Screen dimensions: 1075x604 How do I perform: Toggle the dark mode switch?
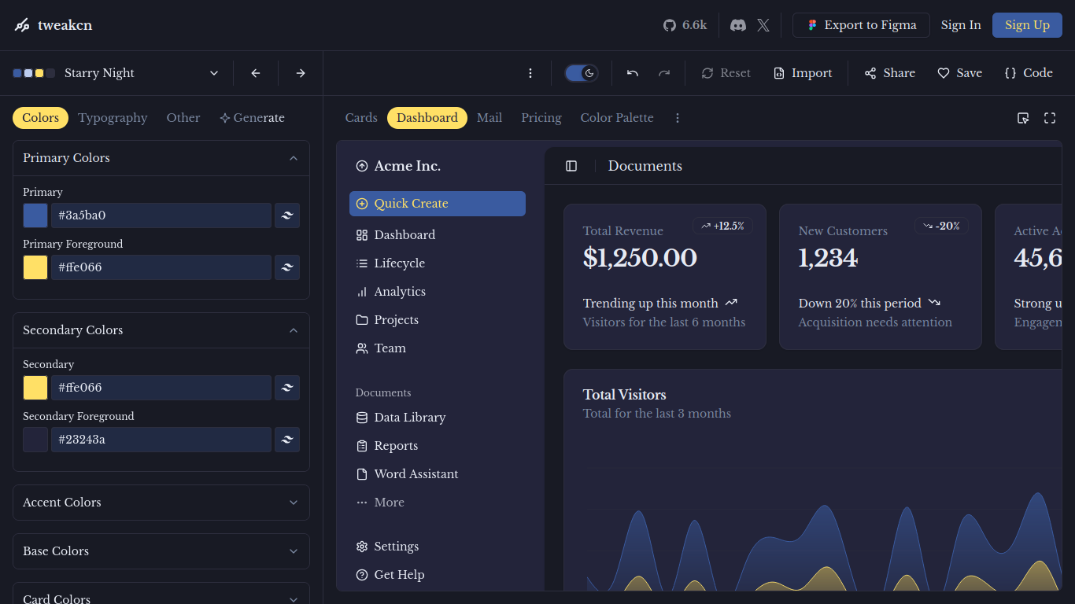pos(582,73)
